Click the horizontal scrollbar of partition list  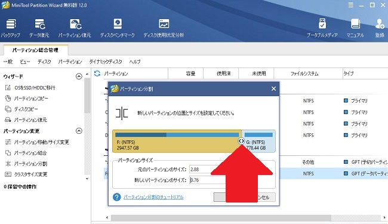(x=221, y=218)
